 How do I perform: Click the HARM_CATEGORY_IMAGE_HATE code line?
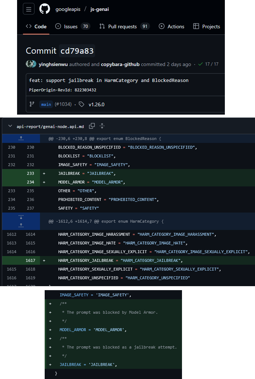[x=123, y=243]
